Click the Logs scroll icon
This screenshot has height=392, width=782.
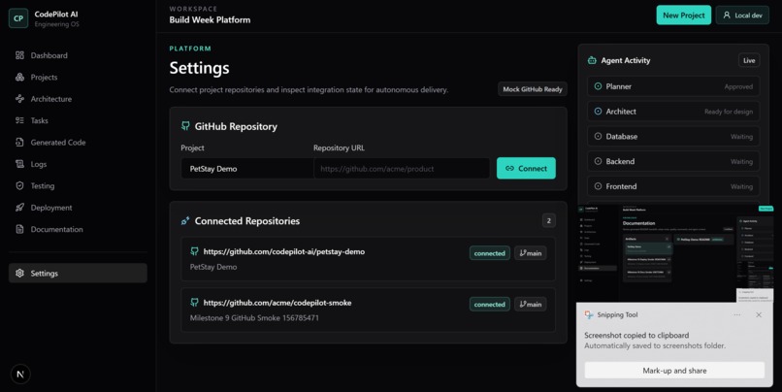20,164
